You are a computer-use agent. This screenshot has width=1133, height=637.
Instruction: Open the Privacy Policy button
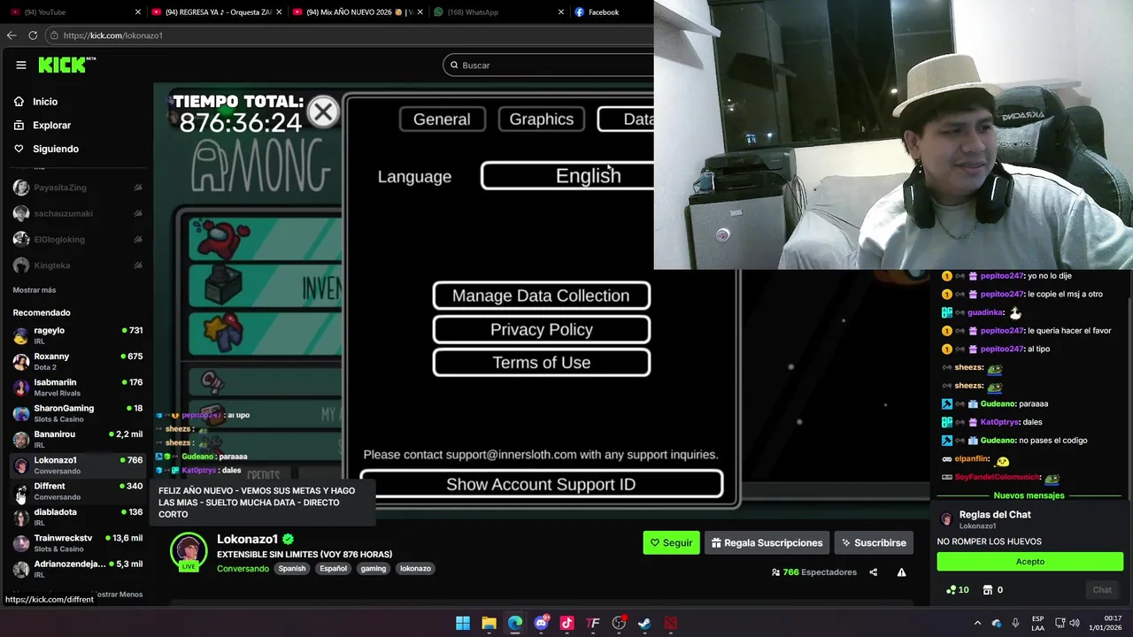(541, 329)
